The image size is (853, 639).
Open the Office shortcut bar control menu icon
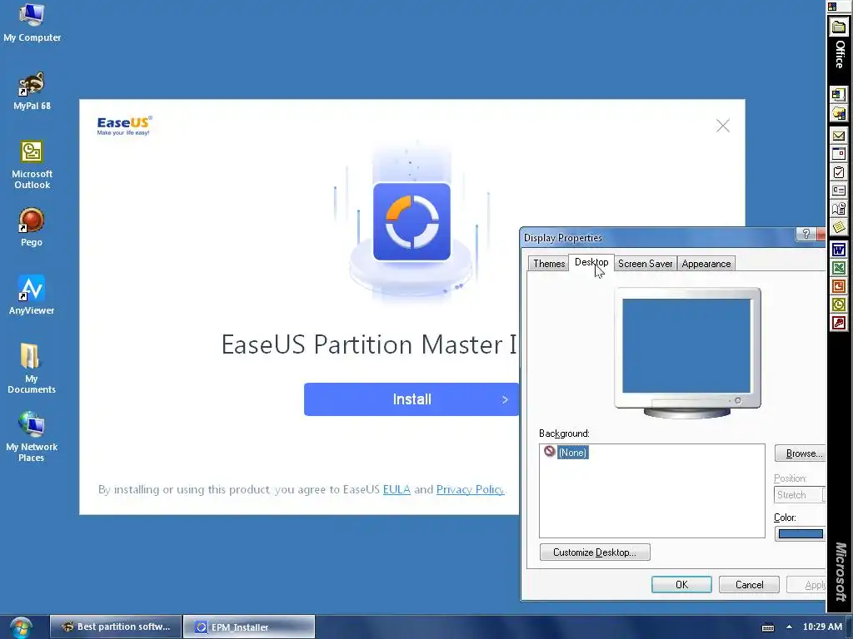pos(832,7)
